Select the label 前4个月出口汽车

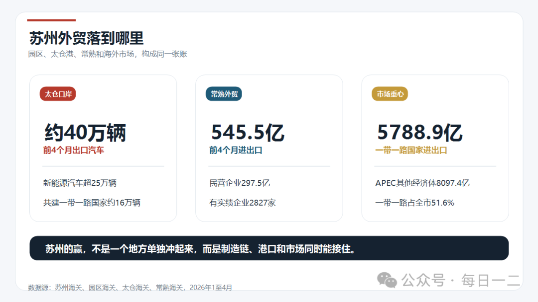tap(73, 150)
